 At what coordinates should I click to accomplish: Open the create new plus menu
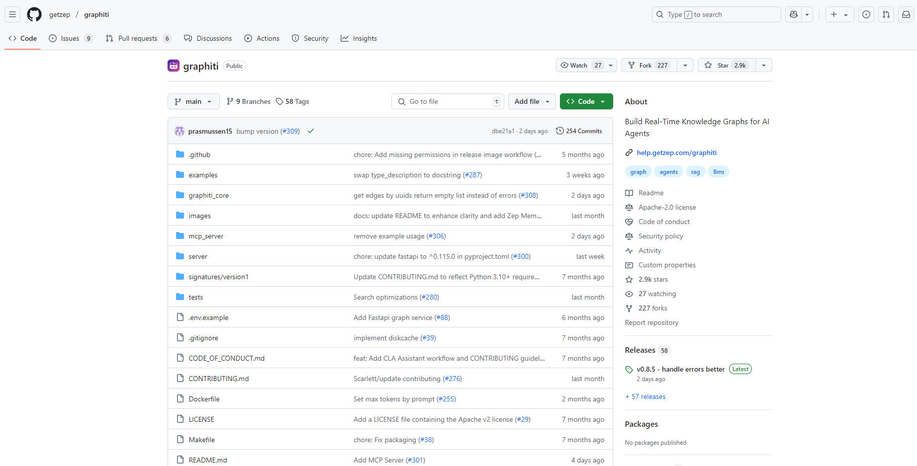[x=839, y=14]
